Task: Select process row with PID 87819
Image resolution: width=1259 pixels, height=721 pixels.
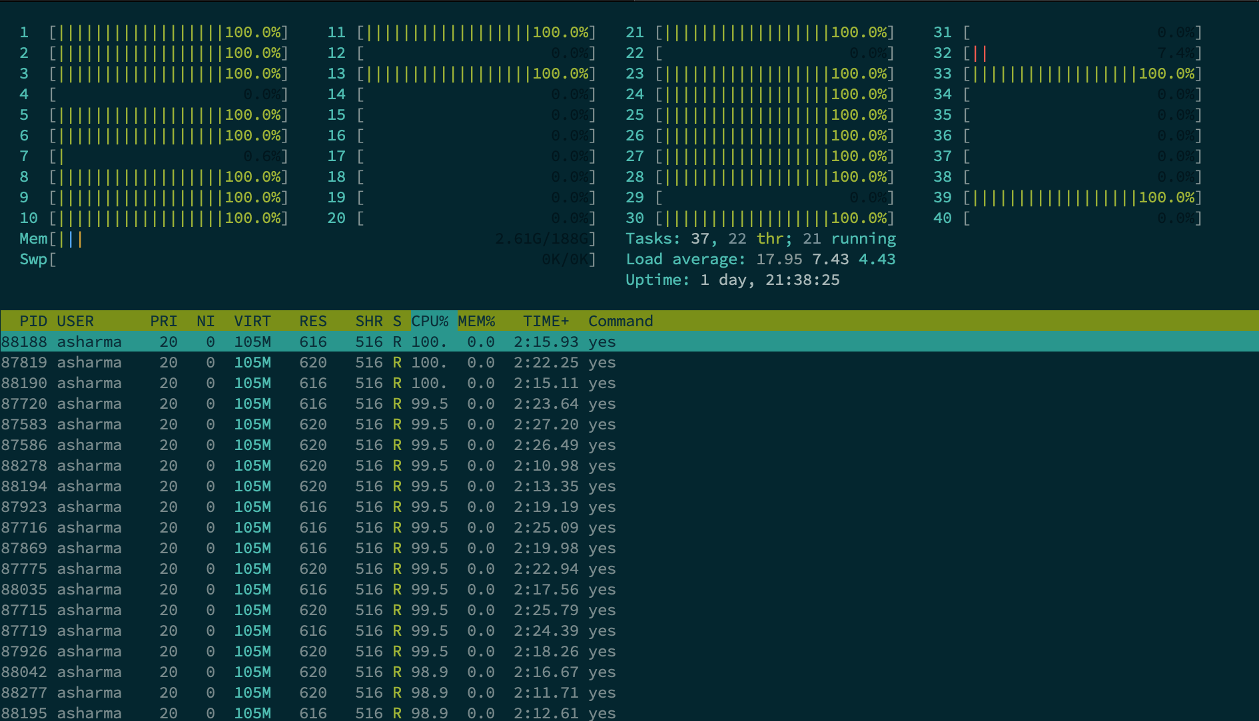Action: pos(629,362)
